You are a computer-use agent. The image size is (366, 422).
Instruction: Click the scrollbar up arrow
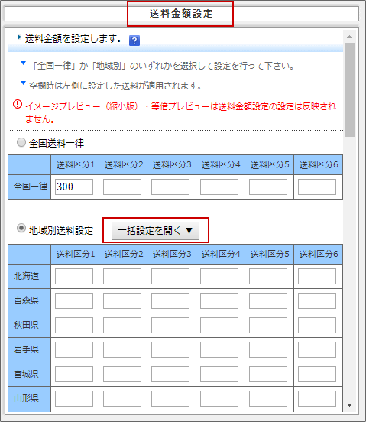pos(350,37)
